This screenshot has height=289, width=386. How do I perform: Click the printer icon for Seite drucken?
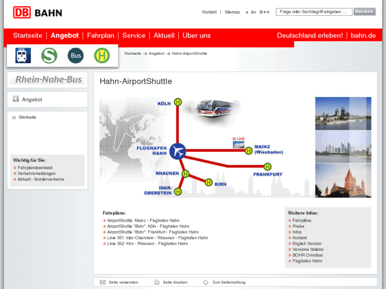[x=157, y=282]
